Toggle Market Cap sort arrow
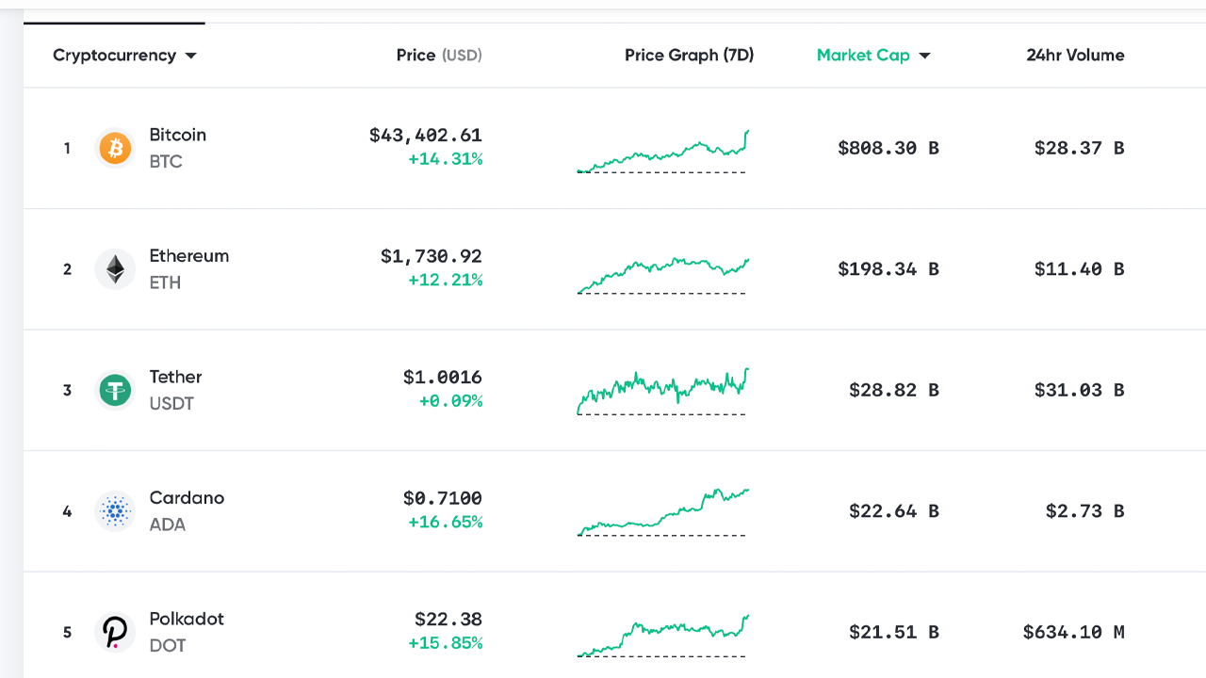 point(924,56)
